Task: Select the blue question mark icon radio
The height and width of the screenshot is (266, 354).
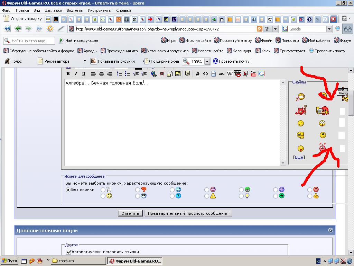Action: (x=172, y=196)
